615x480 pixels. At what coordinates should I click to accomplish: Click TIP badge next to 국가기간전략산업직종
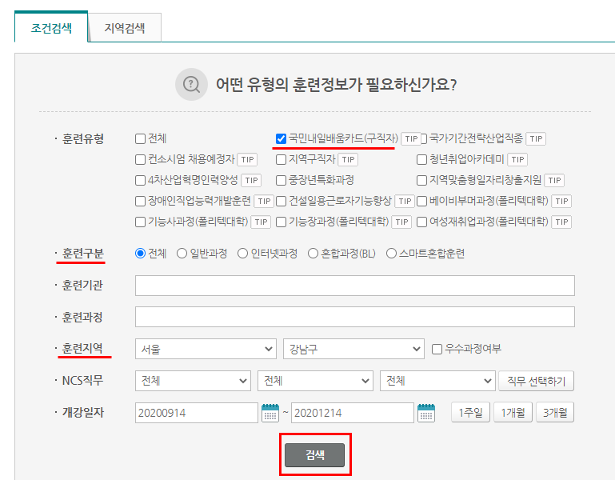click(x=536, y=138)
